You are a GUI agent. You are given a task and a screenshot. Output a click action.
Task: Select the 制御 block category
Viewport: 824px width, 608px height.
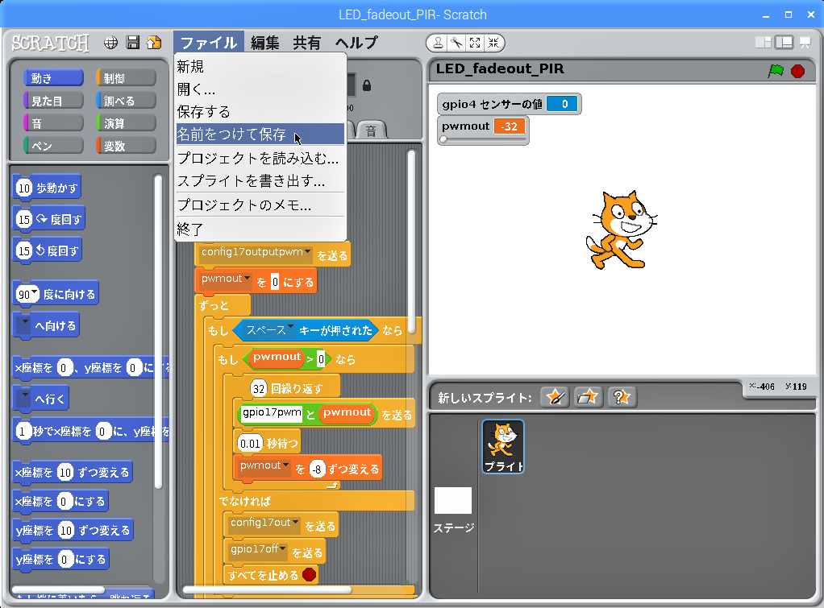pyautogui.click(x=126, y=78)
